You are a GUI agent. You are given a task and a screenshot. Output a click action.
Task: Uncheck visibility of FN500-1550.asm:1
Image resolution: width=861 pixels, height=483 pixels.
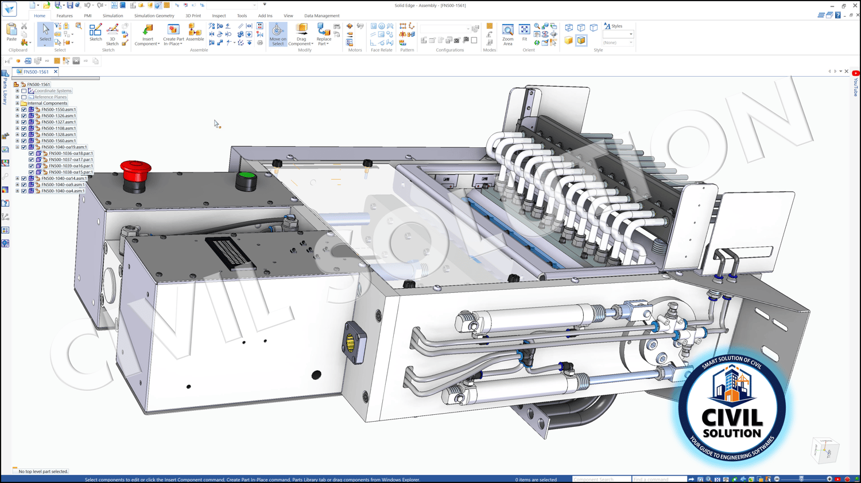(24, 109)
